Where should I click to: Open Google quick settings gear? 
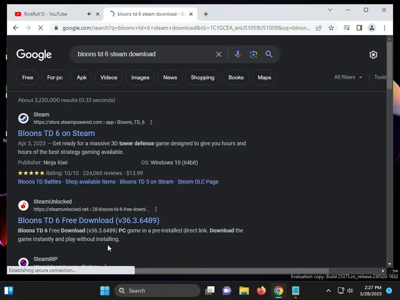pyautogui.click(x=373, y=55)
